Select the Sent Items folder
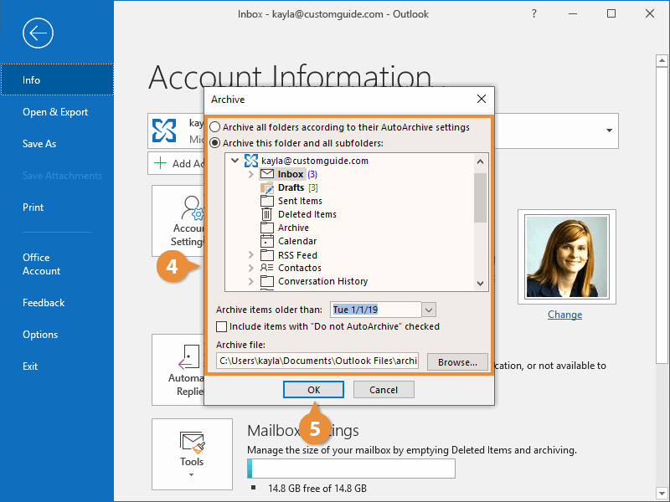Image resolution: width=670 pixels, height=502 pixels. [300, 201]
